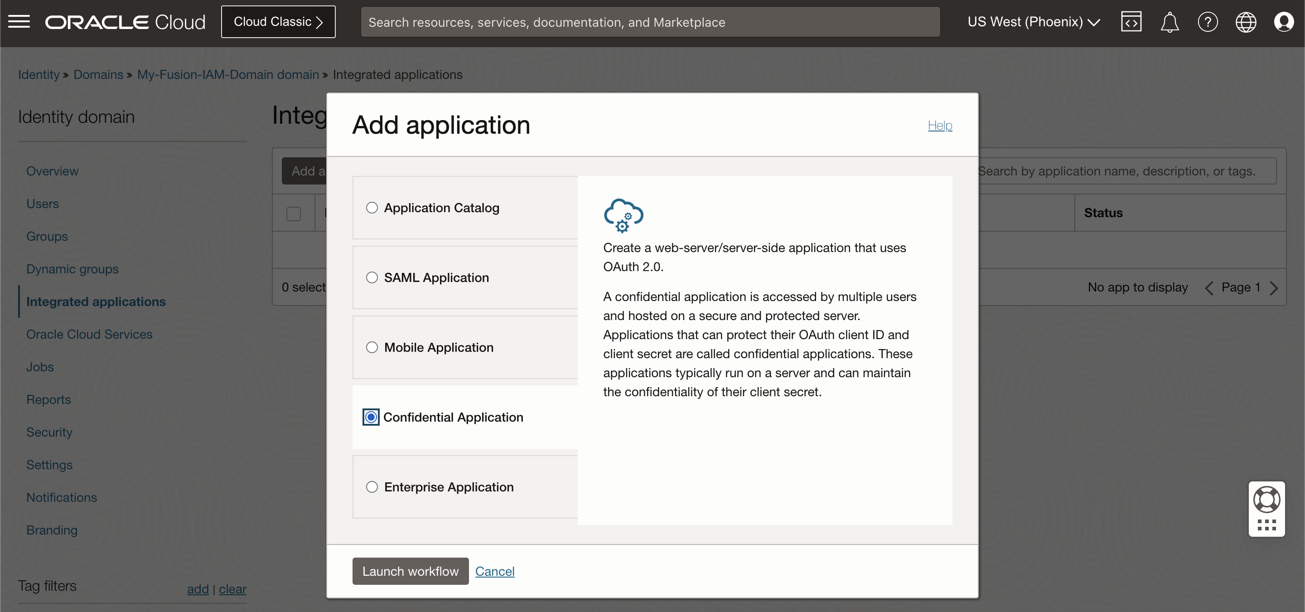The width and height of the screenshot is (1305, 612).
Task: Click the top resources search field
Action: (x=650, y=22)
